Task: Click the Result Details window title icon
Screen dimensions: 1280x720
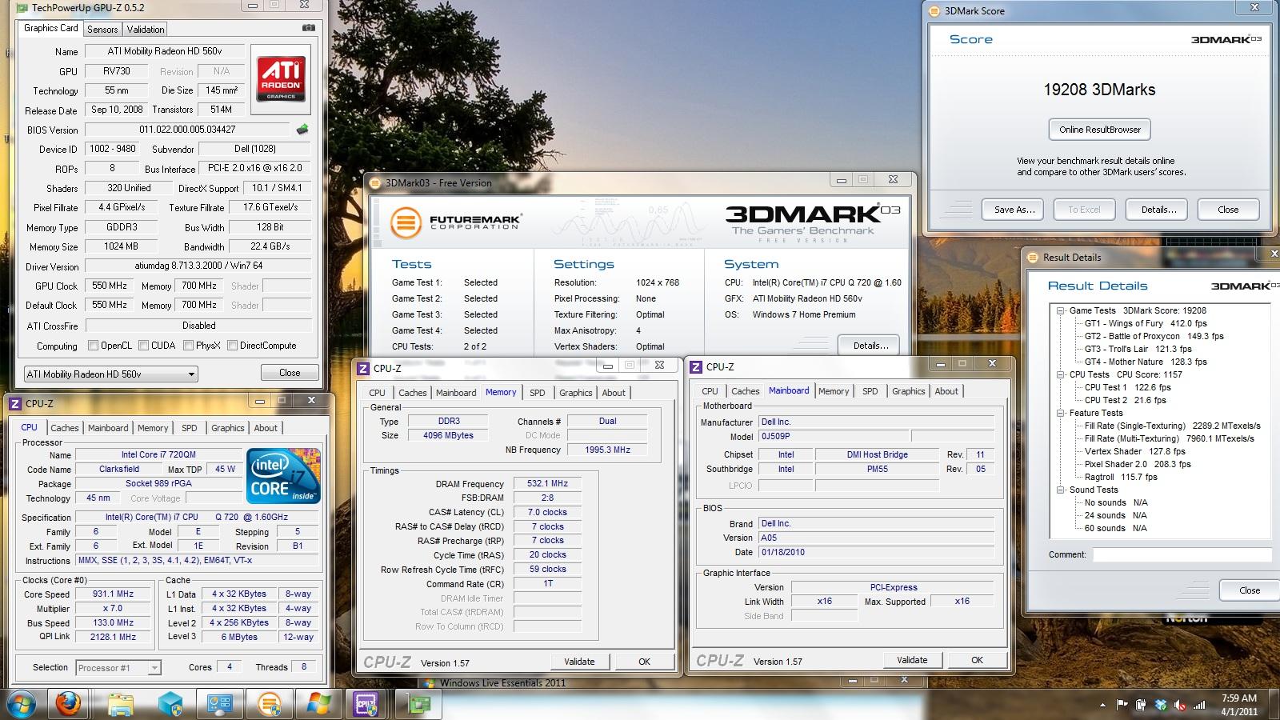Action: [x=1031, y=257]
